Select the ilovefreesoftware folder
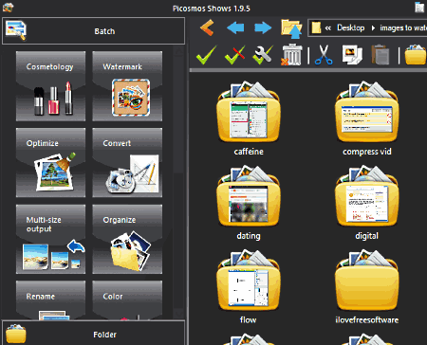 (367, 287)
